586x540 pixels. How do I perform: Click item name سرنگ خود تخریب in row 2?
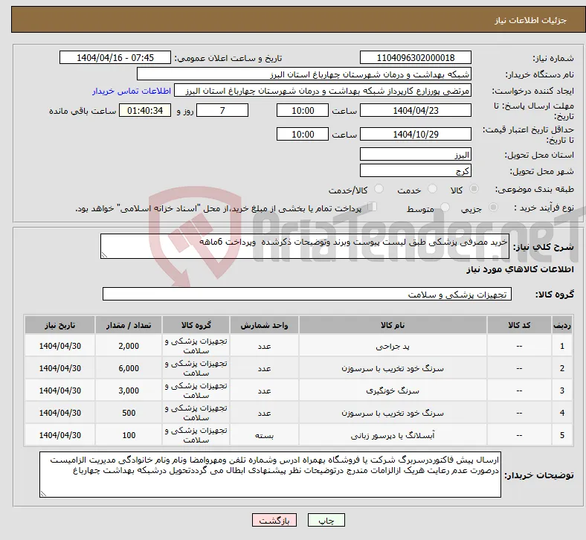click(393, 368)
